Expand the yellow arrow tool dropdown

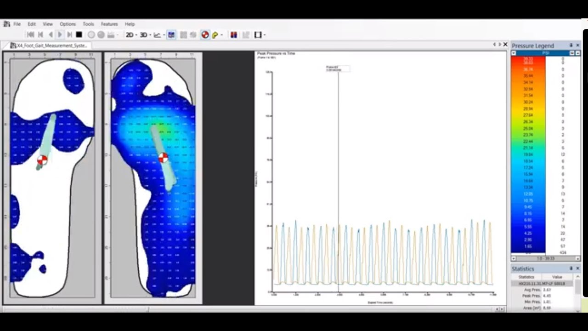(x=221, y=35)
